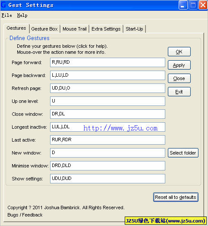Switch to the Mouse Trail tab

(x=75, y=29)
